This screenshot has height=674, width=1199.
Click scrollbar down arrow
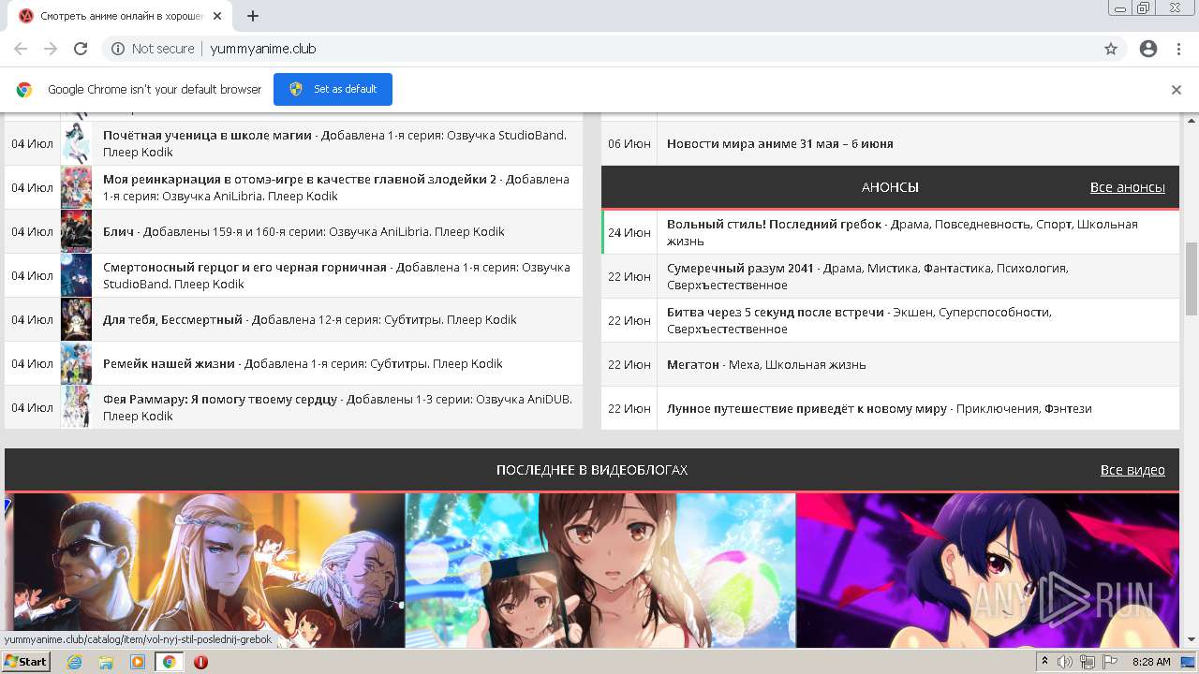[x=1192, y=639]
